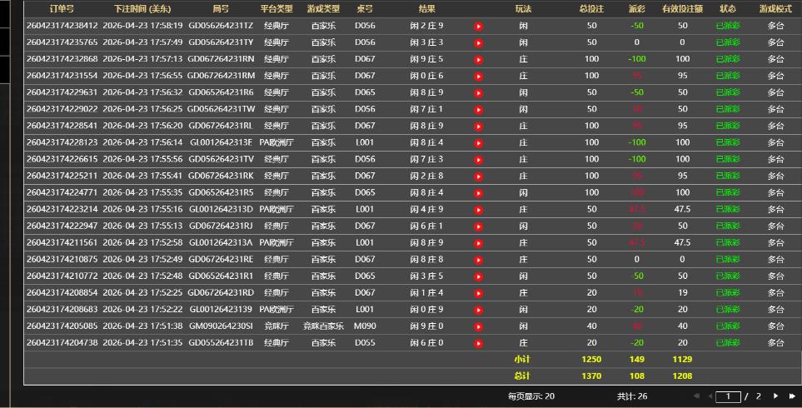The height and width of the screenshot is (408, 802).
Task: Click the 闲 9 庄 0 result
Action: pos(426,326)
